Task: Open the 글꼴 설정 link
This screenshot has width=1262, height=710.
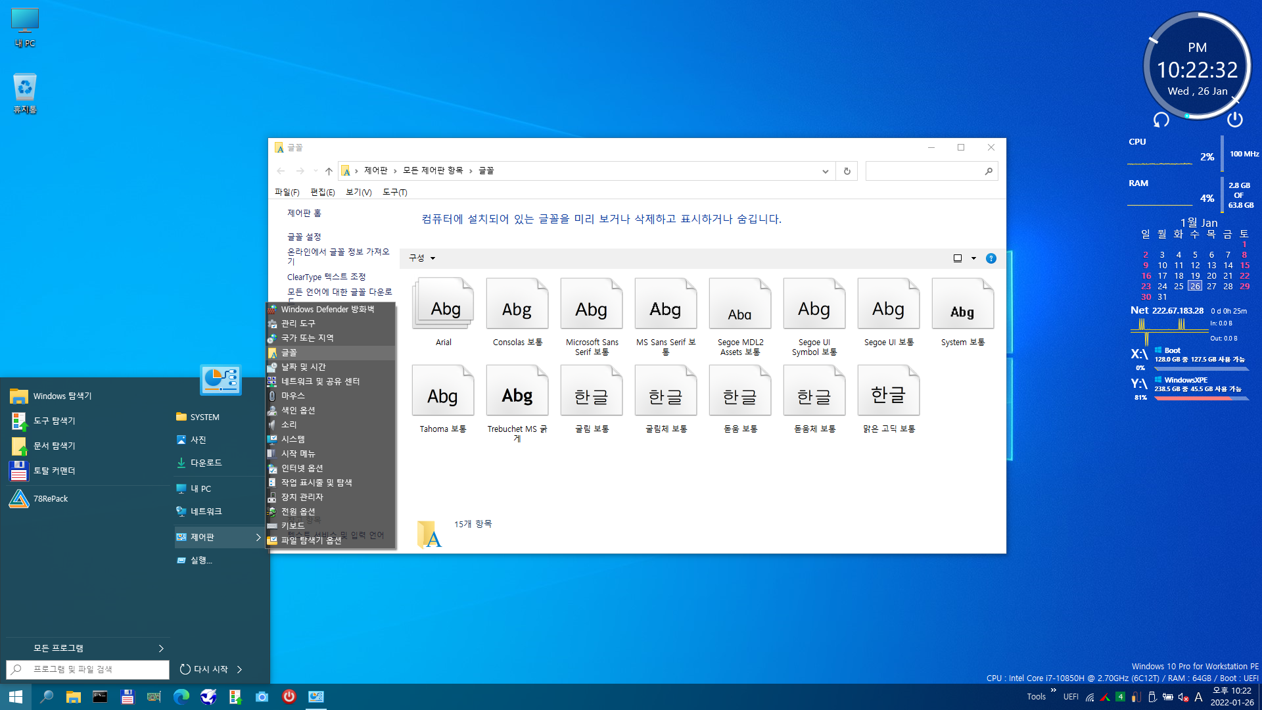Action: coord(304,237)
